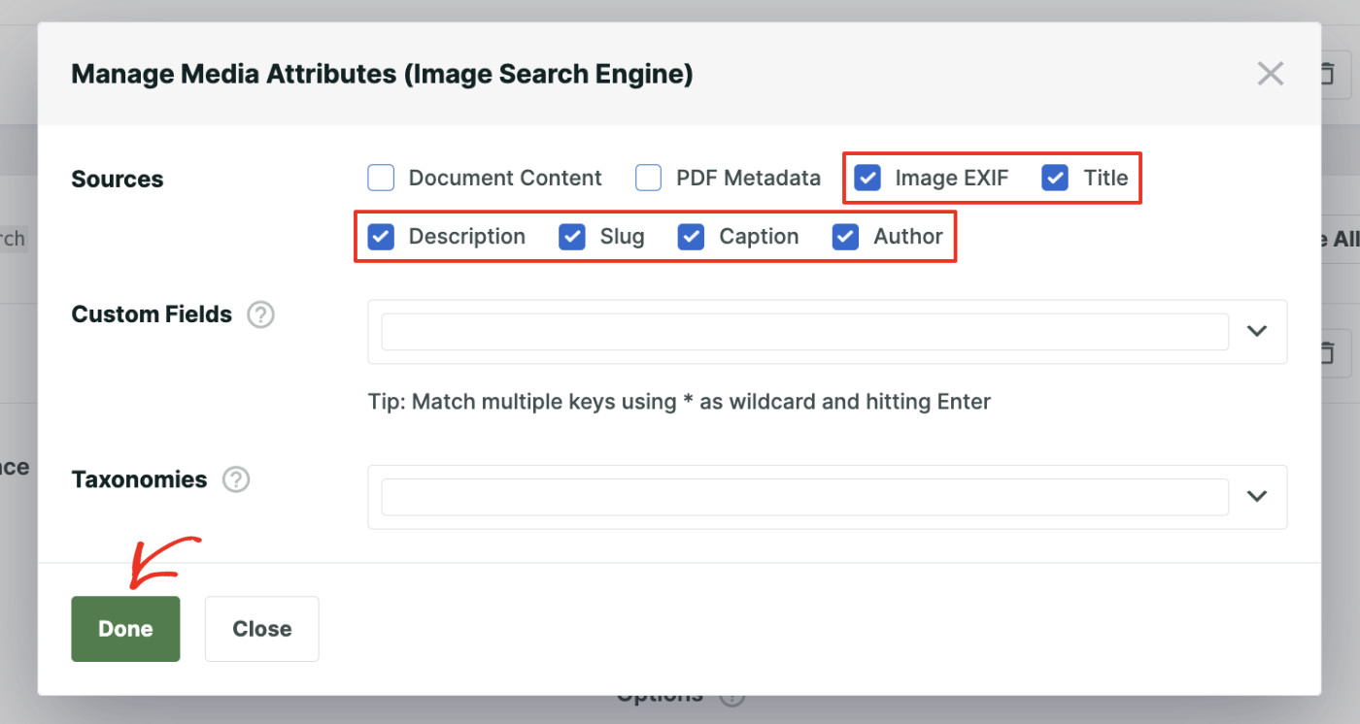Image resolution: width=1360 pixels, height=724 pixels.
Task: Expand the Custom Fields dropdown
Action: [x=1257, y=331]
